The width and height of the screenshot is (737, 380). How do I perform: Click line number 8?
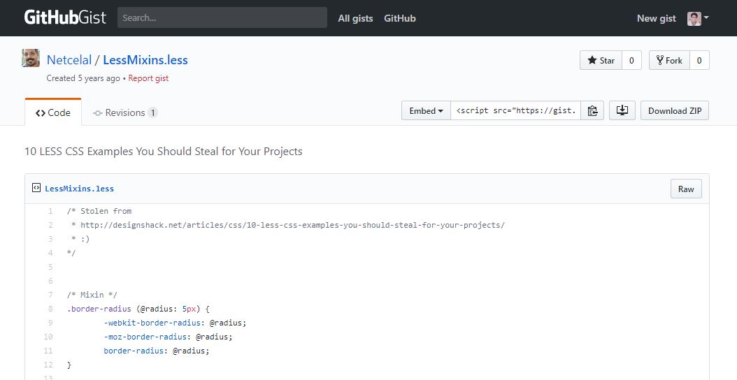50,309
